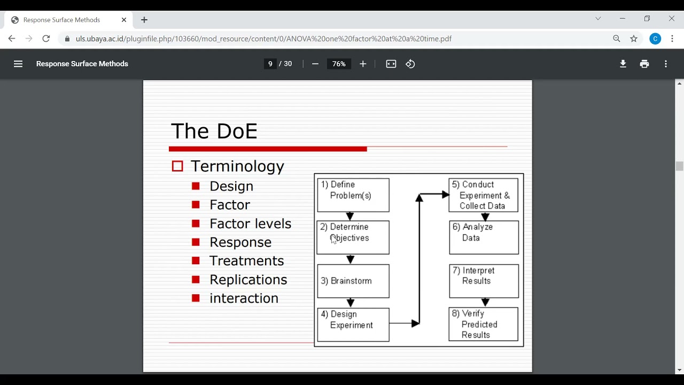Click the address bar URL

263,38
